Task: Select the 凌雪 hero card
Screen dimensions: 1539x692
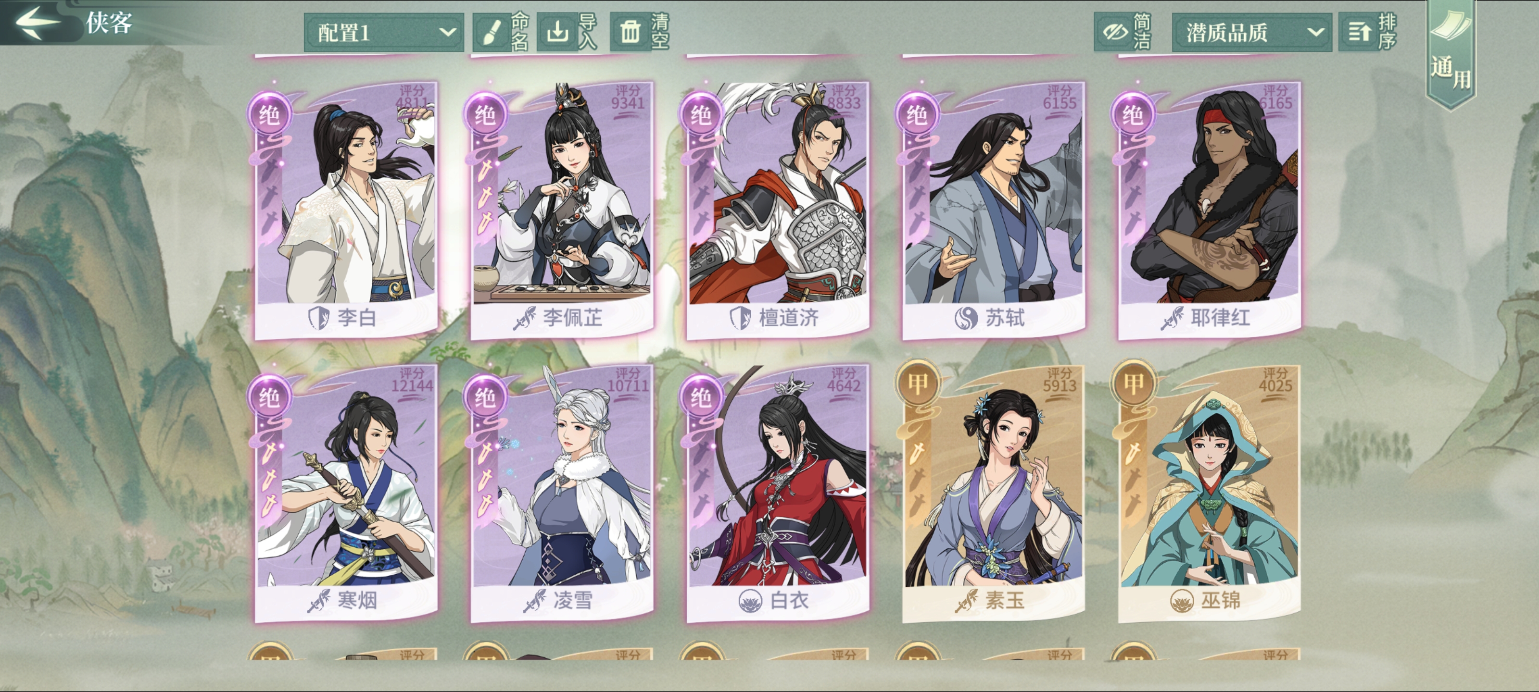Action: 562,493
